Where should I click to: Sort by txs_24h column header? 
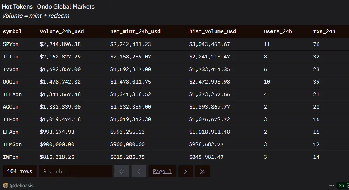[324, 31]
